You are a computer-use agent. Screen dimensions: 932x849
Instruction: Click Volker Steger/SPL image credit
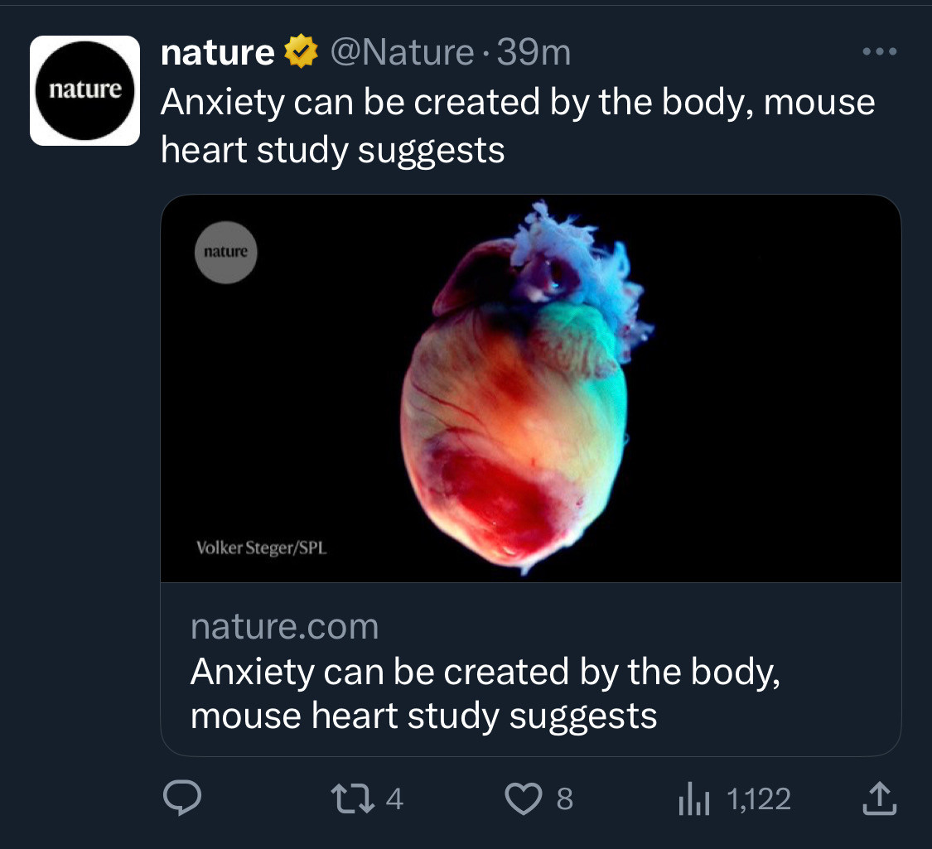click(262, 548)
